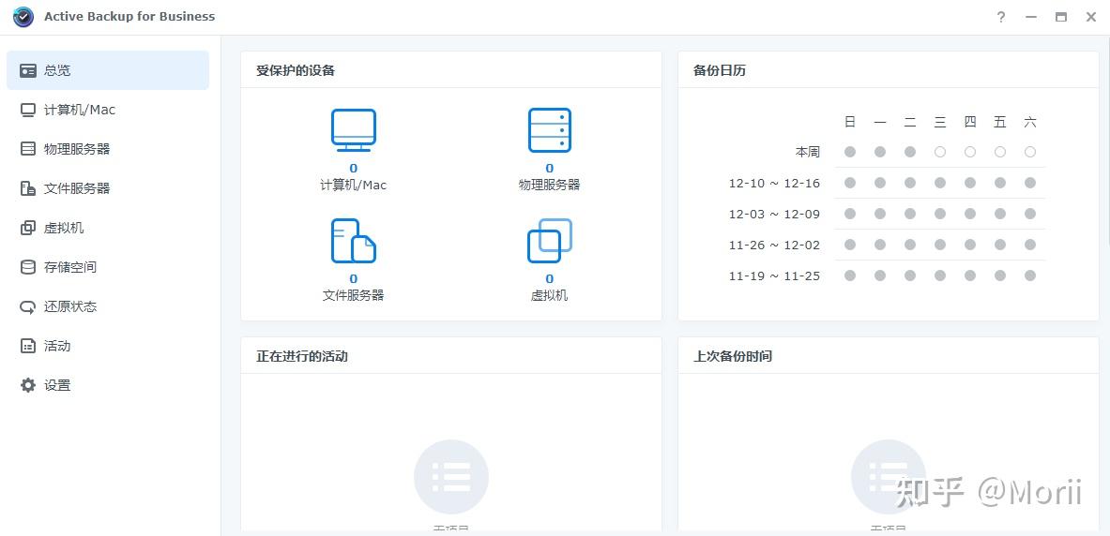
Task: Click the large 计算机/Mac monitor icon
Action: pos(353,130)
